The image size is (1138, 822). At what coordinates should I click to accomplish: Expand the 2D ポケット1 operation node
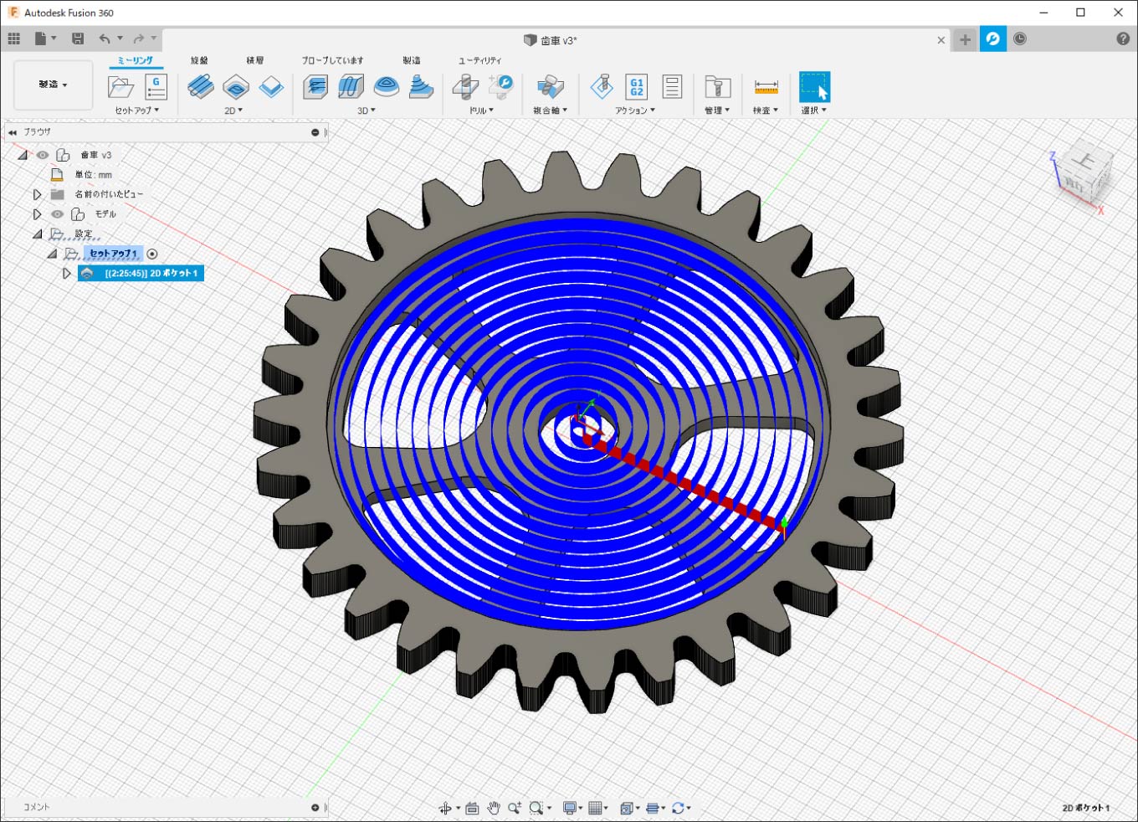[67, 274]
